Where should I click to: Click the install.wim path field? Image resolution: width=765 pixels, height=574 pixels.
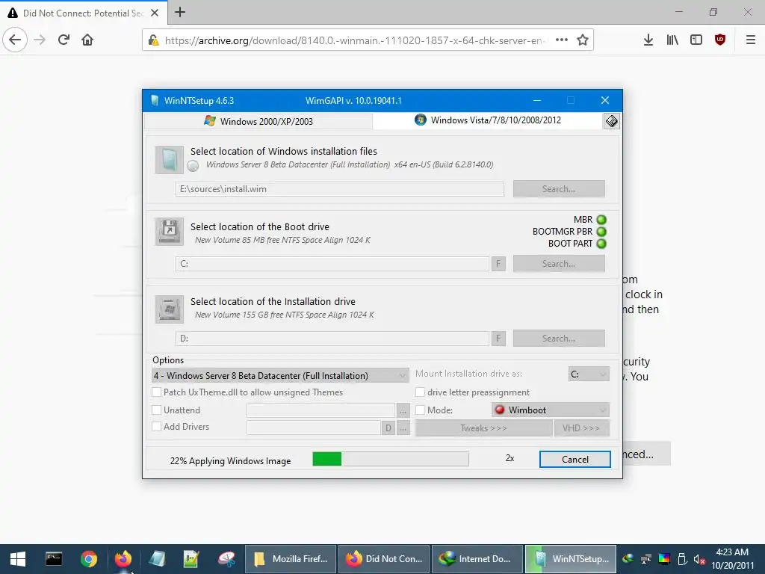tap(340, 189)
